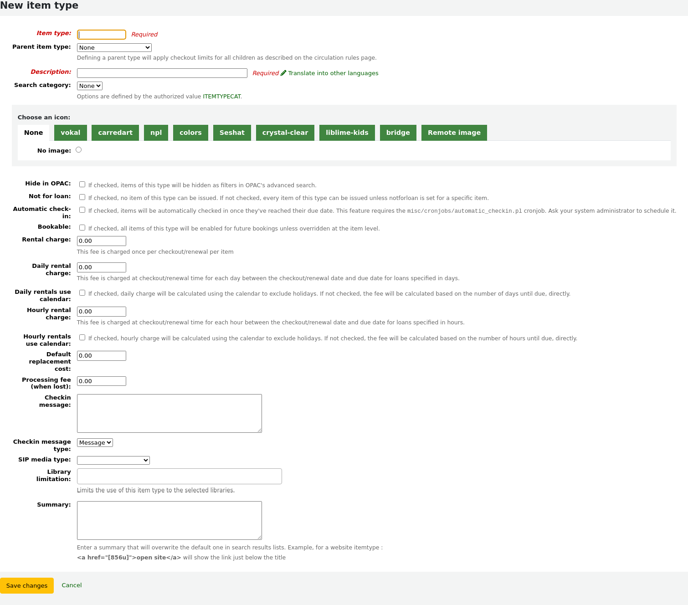Select the No image radio button
Viewport: 688px width, 605px height.
coord(78,149)
